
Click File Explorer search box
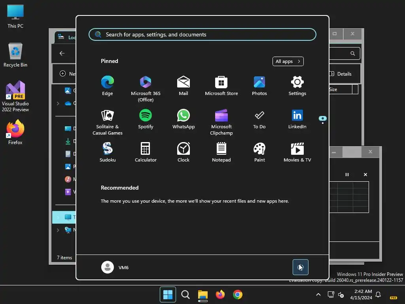344,53
